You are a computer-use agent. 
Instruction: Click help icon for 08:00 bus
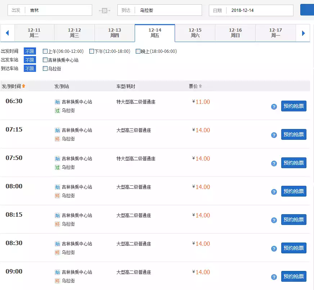click(x=274, y=192)
